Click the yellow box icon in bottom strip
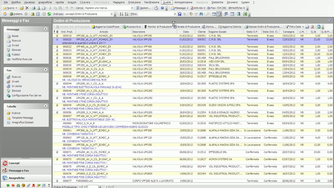 click(23, 185)
